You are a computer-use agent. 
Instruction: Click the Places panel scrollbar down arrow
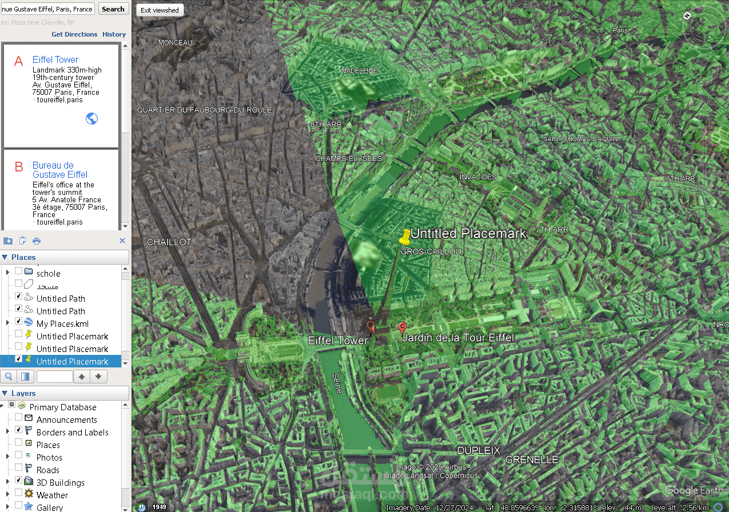[126, 362]
